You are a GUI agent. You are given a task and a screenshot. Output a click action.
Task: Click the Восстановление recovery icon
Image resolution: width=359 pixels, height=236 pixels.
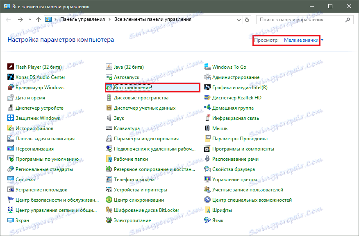pyautogui.click(x=109, y=88)
